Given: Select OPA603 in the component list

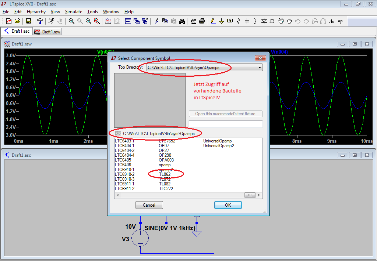Looking at the screenshot, I should 166,160.
